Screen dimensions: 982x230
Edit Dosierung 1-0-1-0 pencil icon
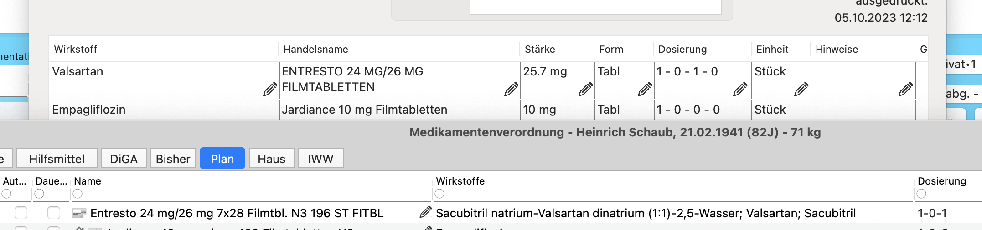click(x=740, y=89)
